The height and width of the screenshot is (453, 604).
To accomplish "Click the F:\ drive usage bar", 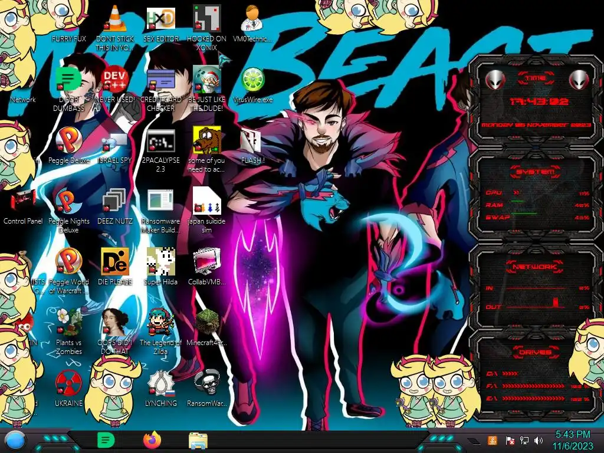I will (x=534, y=386).
